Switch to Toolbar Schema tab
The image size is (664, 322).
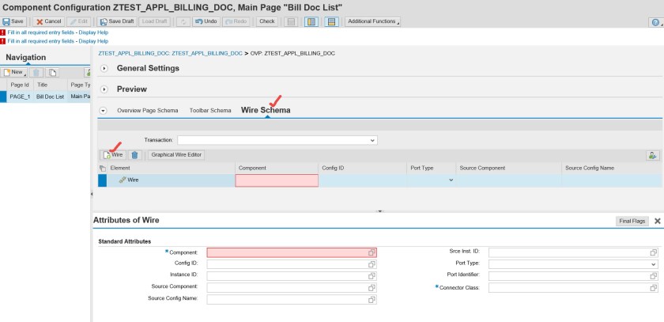[210, 110]
